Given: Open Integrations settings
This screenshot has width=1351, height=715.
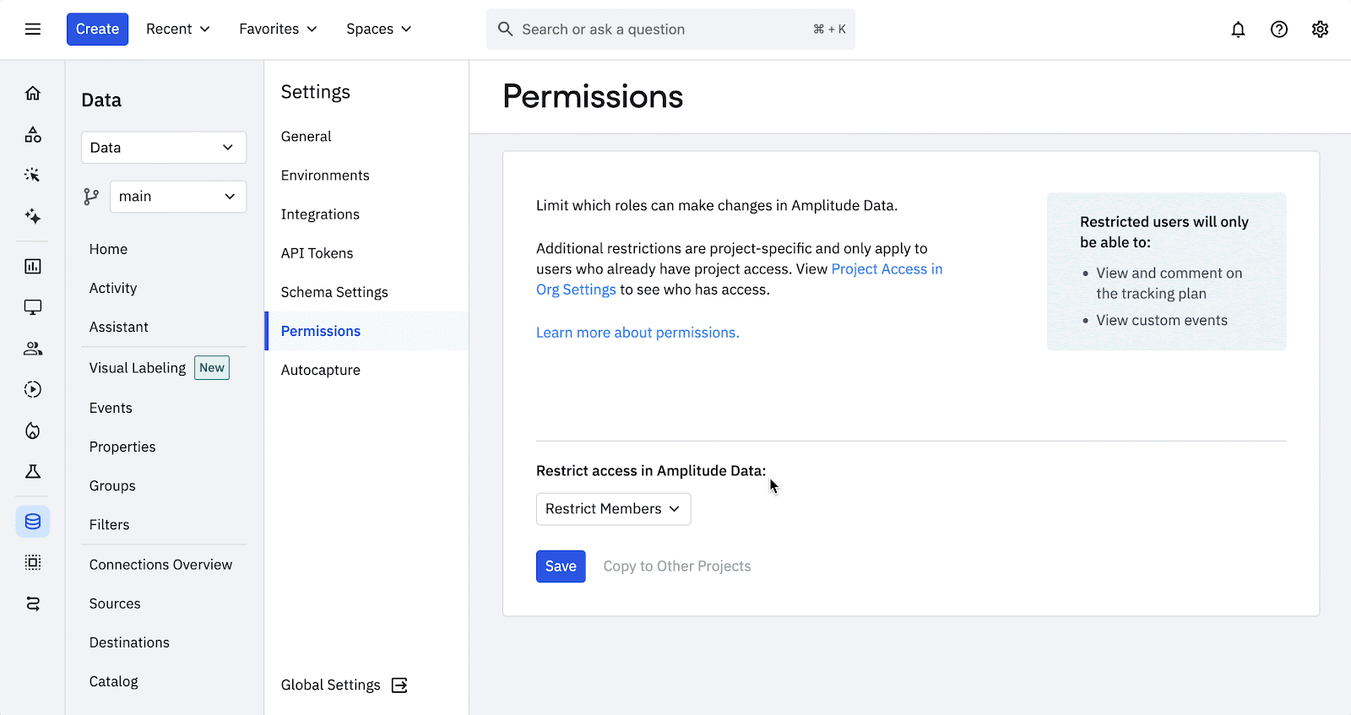Looking at the screenshot, I should click(320, 214).
